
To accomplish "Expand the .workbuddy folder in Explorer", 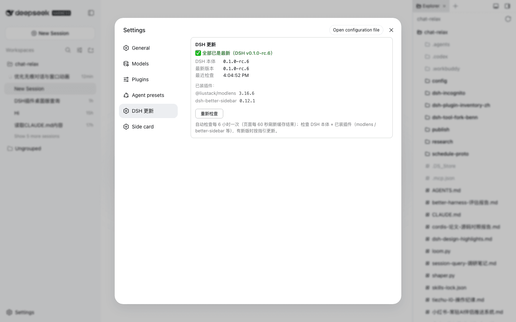I will [464, 69].
